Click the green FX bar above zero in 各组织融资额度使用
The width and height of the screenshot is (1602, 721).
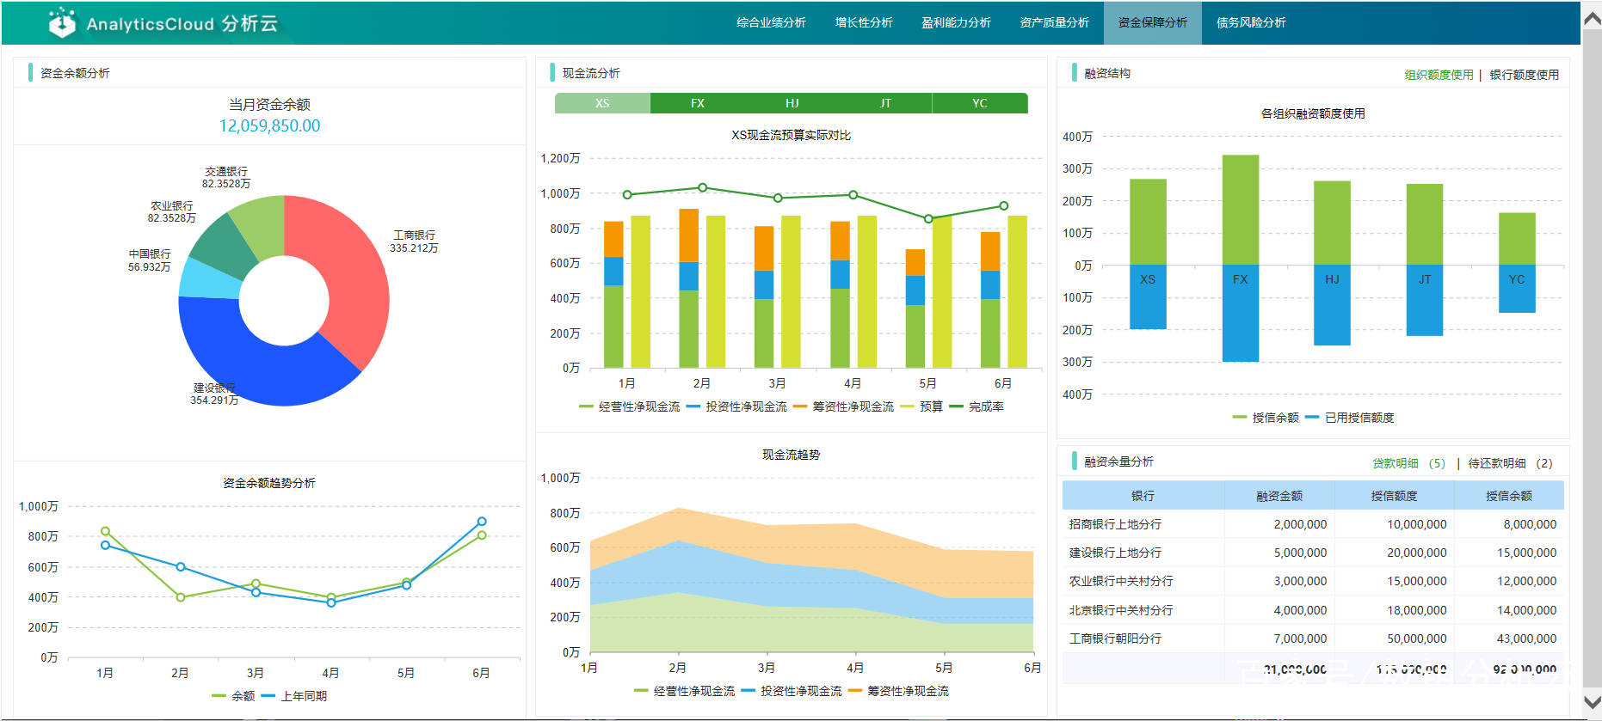(1240, 210)
